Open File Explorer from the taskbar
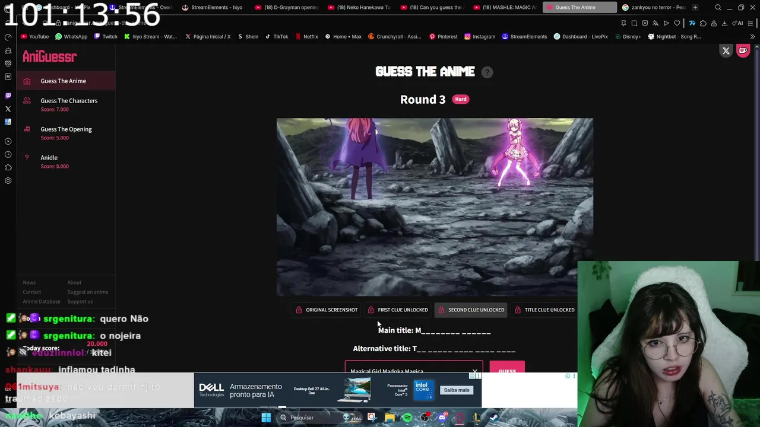This screenshot has width=760, height=427. [389, 418]
